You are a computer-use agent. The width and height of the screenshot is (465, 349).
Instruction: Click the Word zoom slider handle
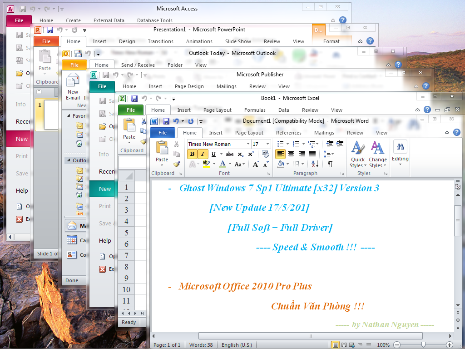point(423,344)
